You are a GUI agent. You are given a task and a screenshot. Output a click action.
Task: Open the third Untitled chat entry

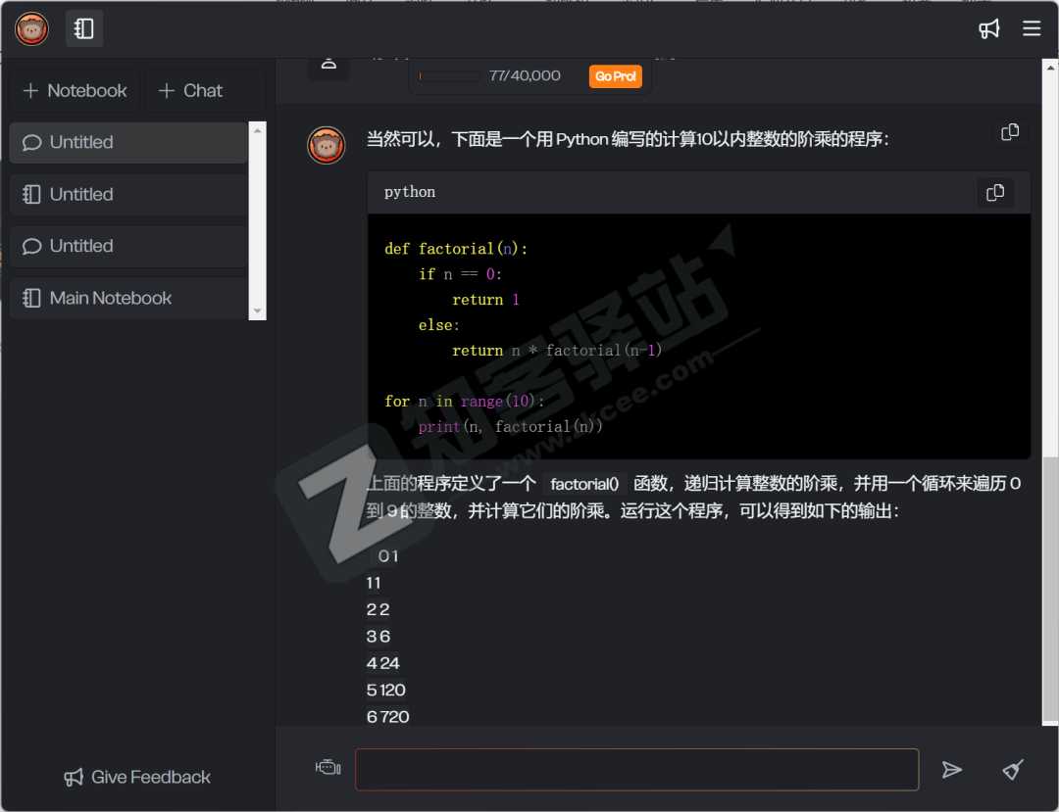127,247
